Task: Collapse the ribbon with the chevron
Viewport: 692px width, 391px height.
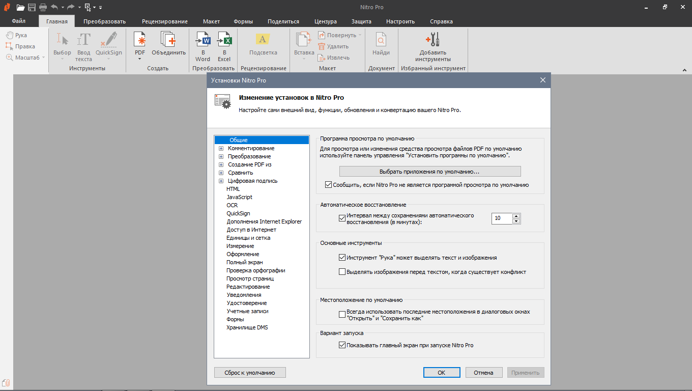Action: [x=684, y=70]
